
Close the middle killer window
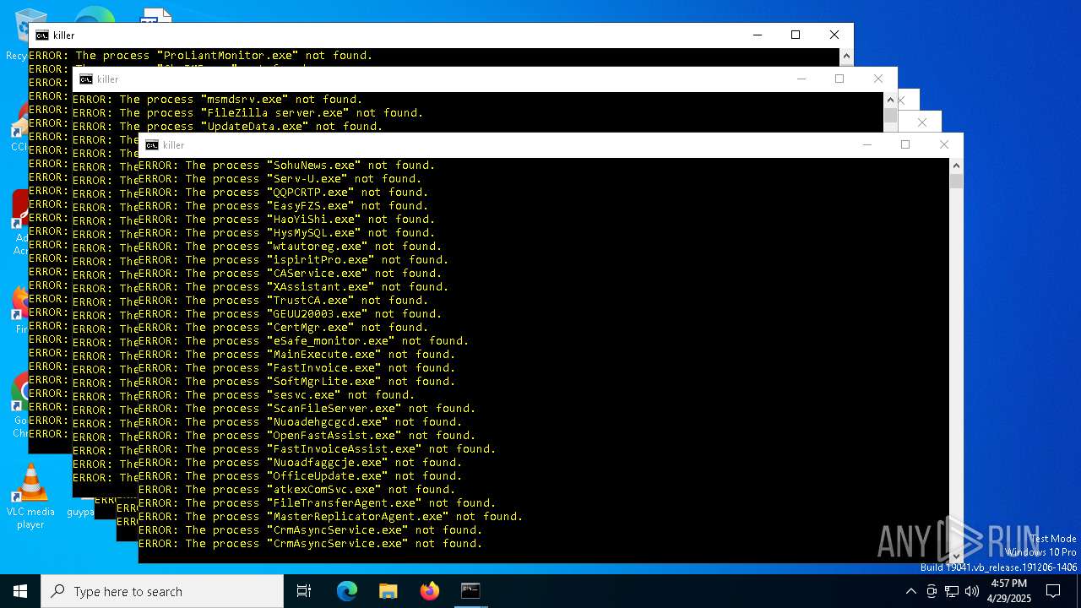pos(878,79)
